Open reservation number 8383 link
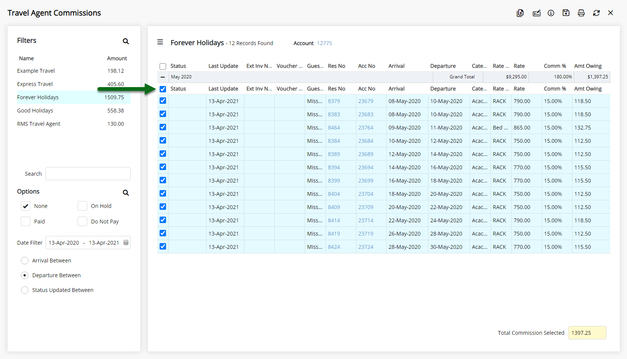Viewport: 627px width, 359px height. 334,114
